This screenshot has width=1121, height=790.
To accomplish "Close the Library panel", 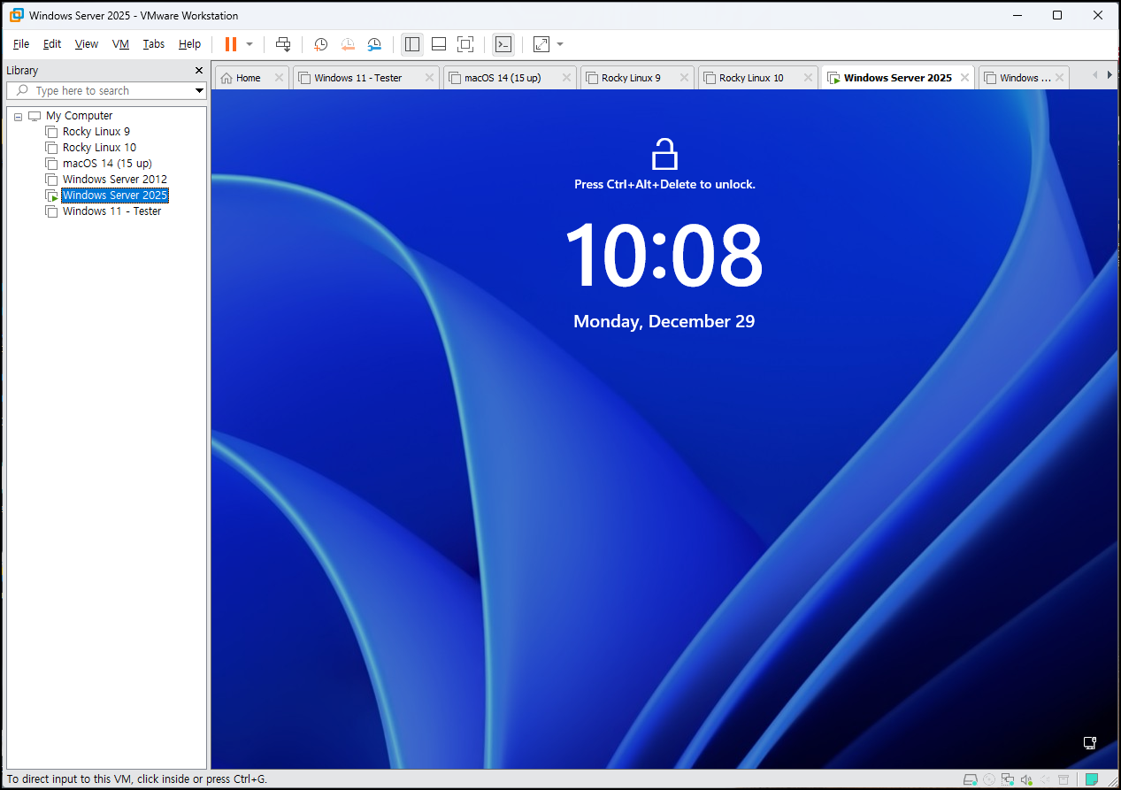I will (199, 71).
